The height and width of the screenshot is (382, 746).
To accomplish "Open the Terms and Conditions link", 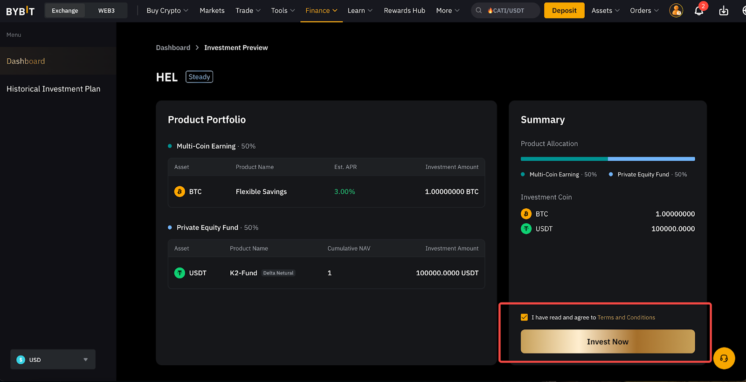I will coord(626,317).
